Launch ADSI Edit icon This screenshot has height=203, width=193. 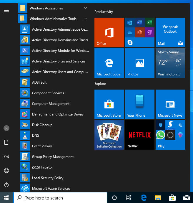tap(25, 82)
